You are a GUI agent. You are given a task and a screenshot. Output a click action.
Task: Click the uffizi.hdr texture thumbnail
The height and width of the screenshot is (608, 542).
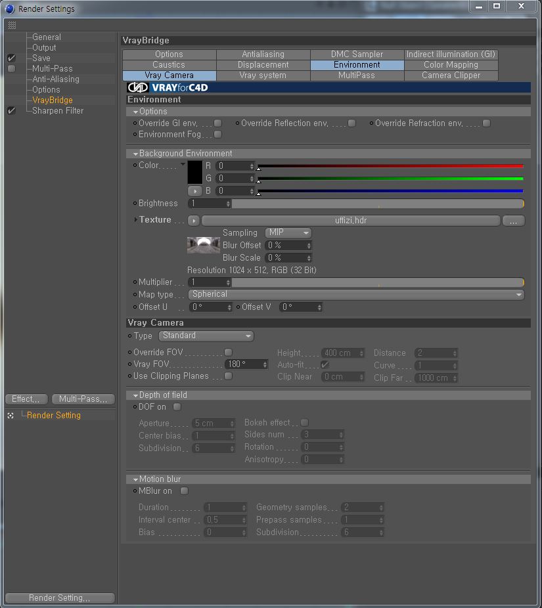coord(203,245)
